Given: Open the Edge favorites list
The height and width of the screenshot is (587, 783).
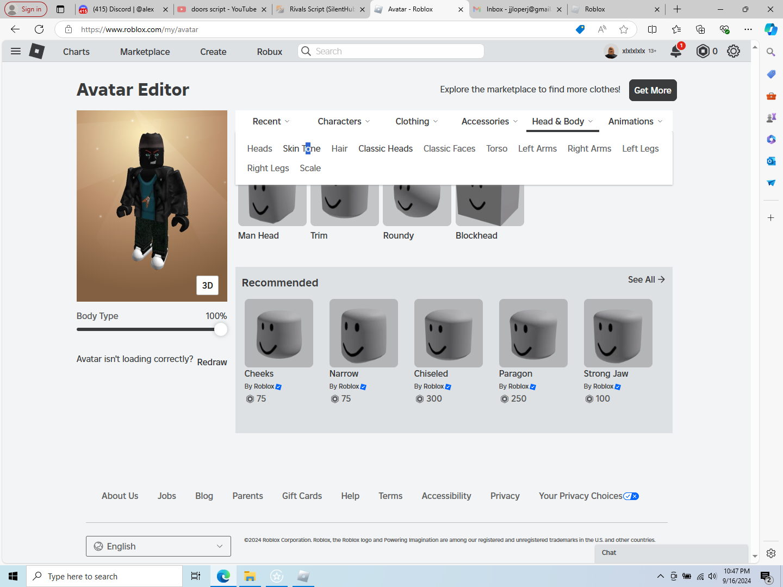Looking at the screenshot, I should pyautogui.click(x=676, y=29).
